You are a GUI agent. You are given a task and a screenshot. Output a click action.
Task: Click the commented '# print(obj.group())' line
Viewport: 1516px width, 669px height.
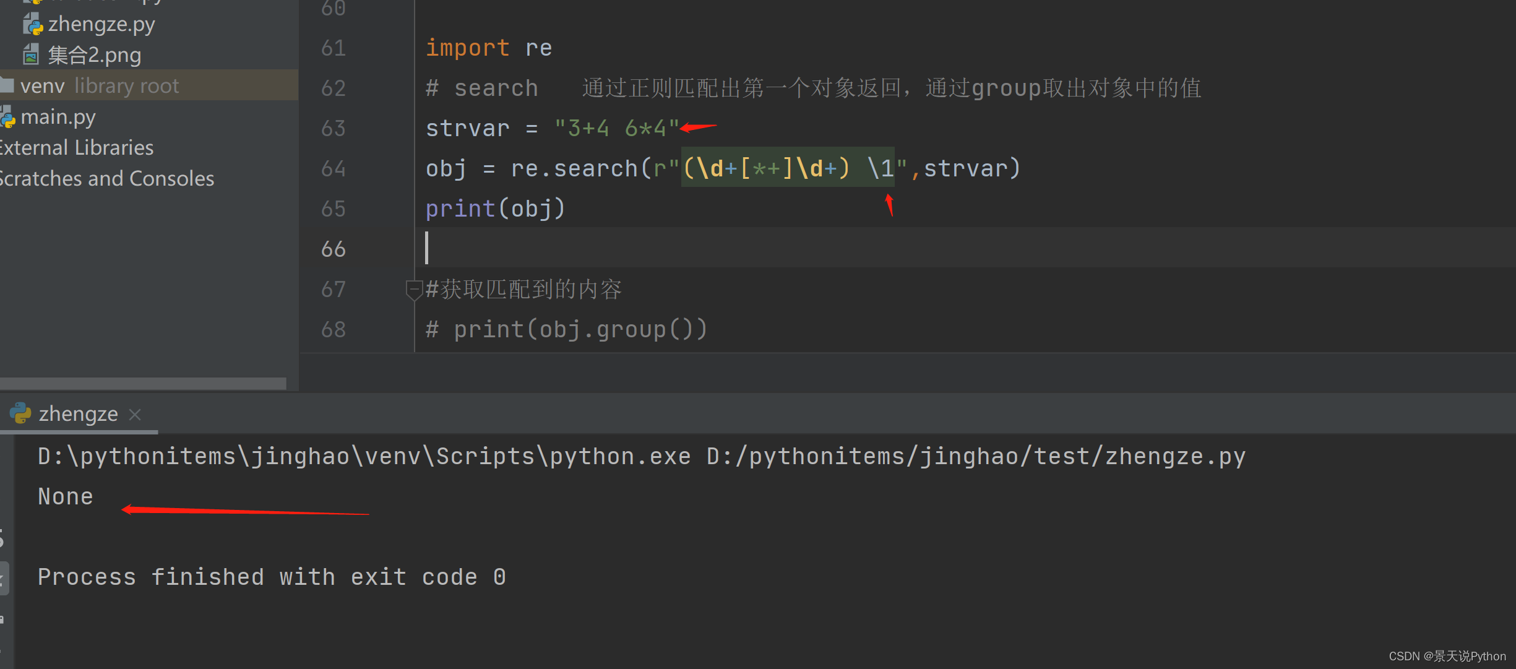point(567,329)
